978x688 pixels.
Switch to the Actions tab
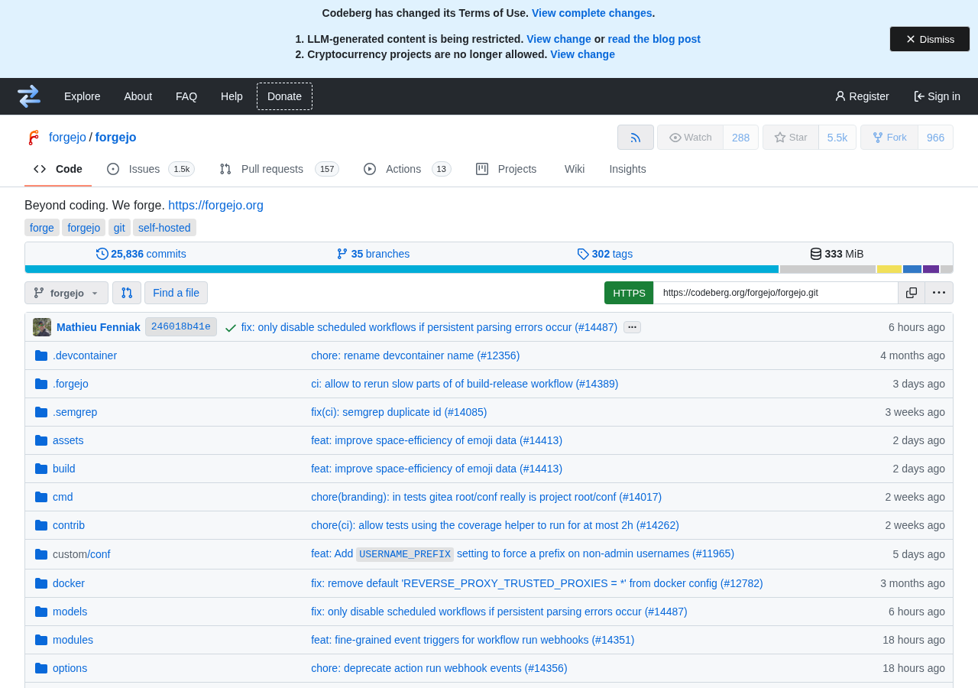(407, 169)
